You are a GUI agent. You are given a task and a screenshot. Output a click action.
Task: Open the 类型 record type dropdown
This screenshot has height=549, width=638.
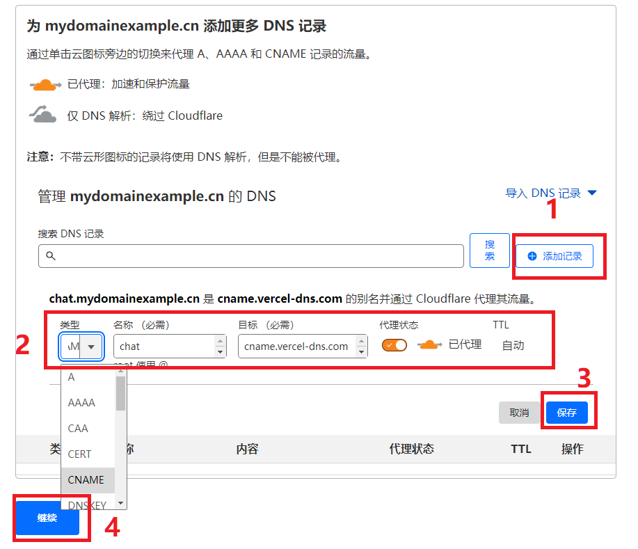pos(81,346)
